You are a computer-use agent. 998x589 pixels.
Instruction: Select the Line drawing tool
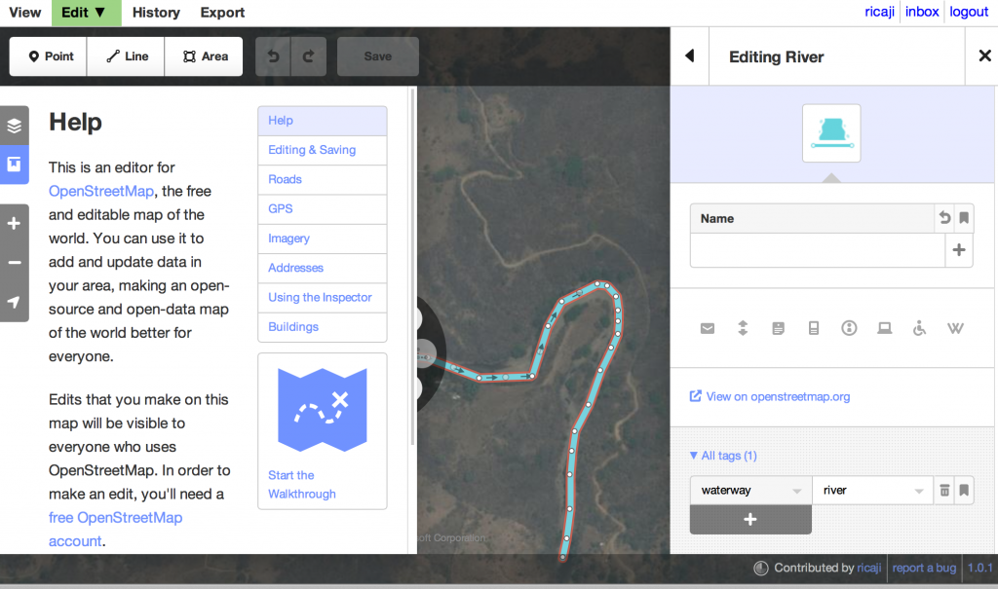click(x=126, y=56)
